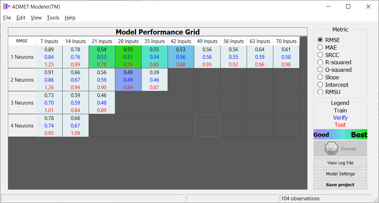This screenshot has height=203, width=379.
Task: Select the 42 Inputs, 1 Neurons cell
Action: point(181,57)
